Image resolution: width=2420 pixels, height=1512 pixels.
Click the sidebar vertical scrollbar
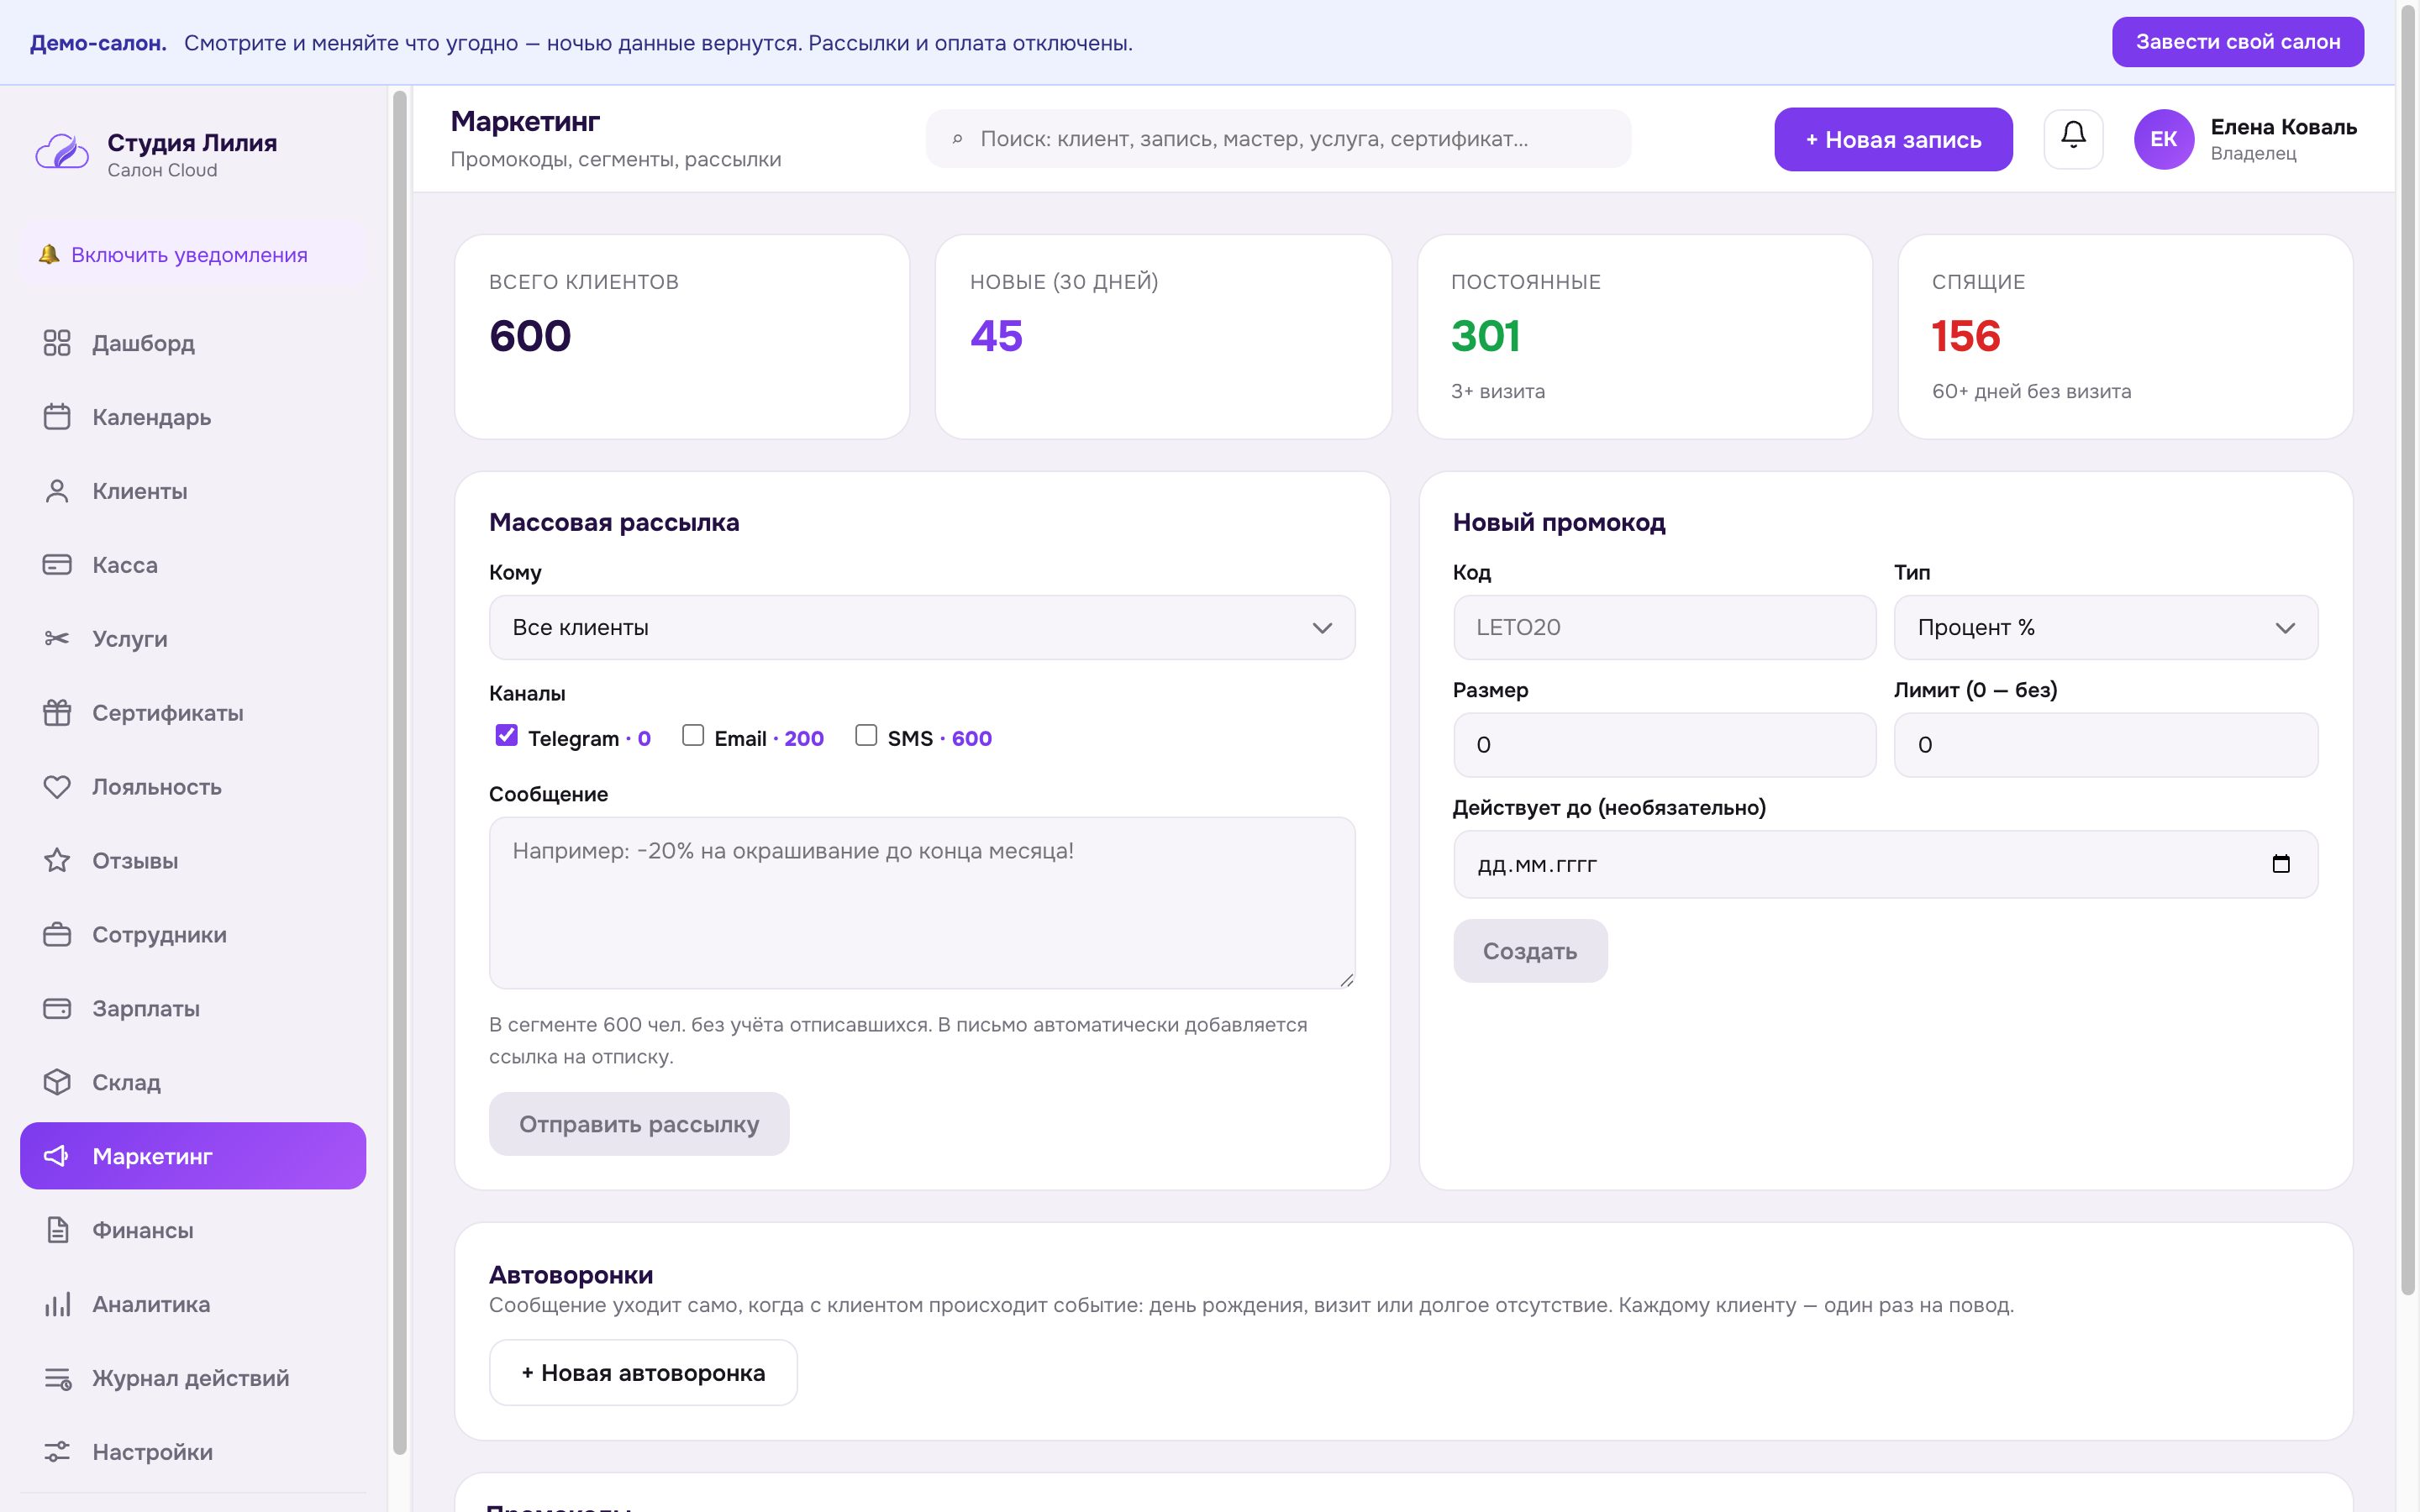400,771
